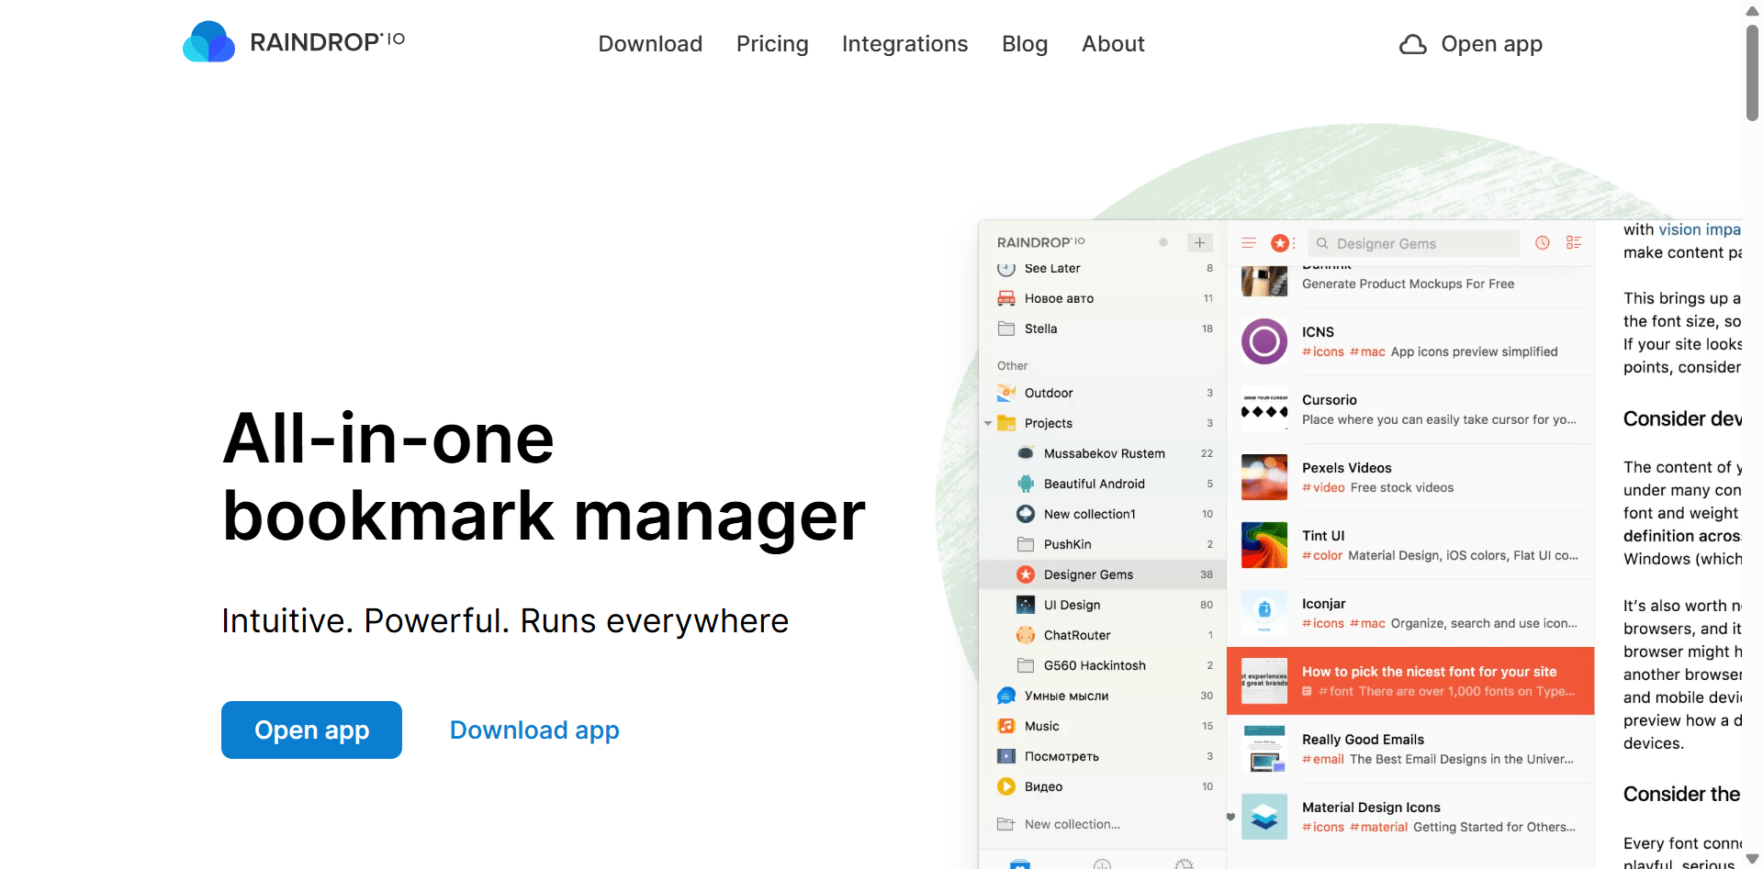Click the red star icon of Designer Gems

(1026, 574)
